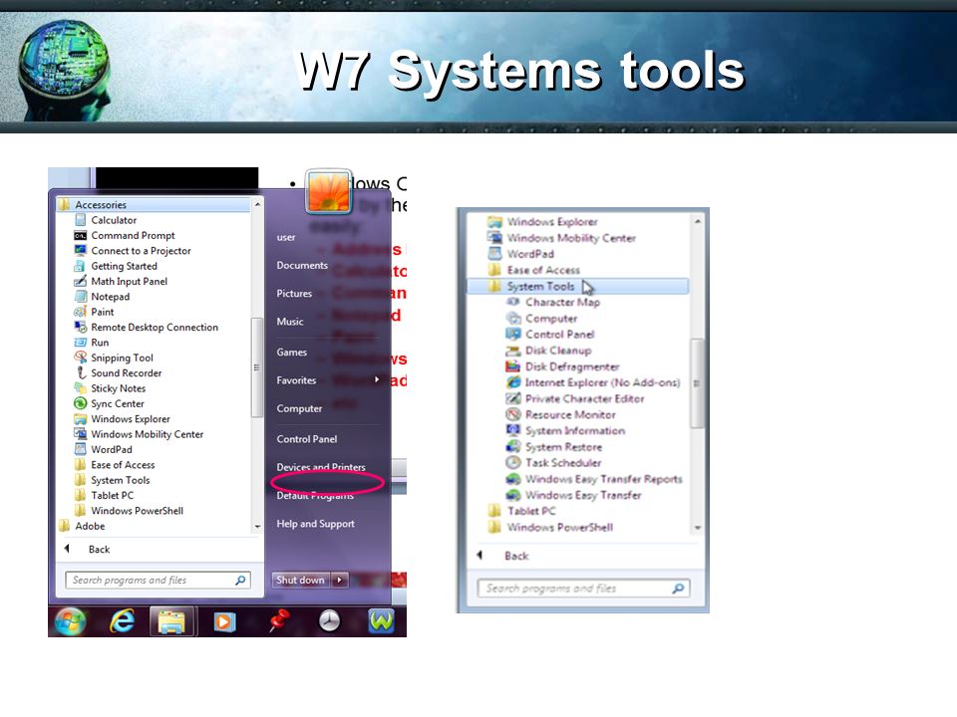Open the Sound Recorder microphone icon
Viewport: 957px width, 717px height.
pos(80,372)
